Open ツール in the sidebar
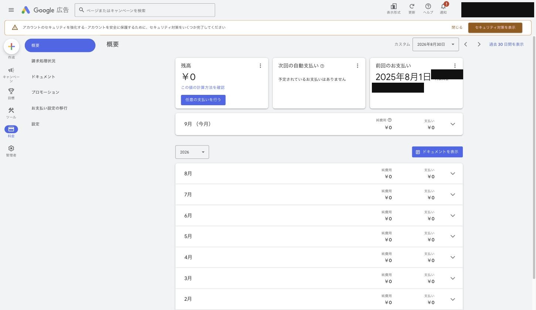Viewport: 536px width, 310px height. [11, 113]
